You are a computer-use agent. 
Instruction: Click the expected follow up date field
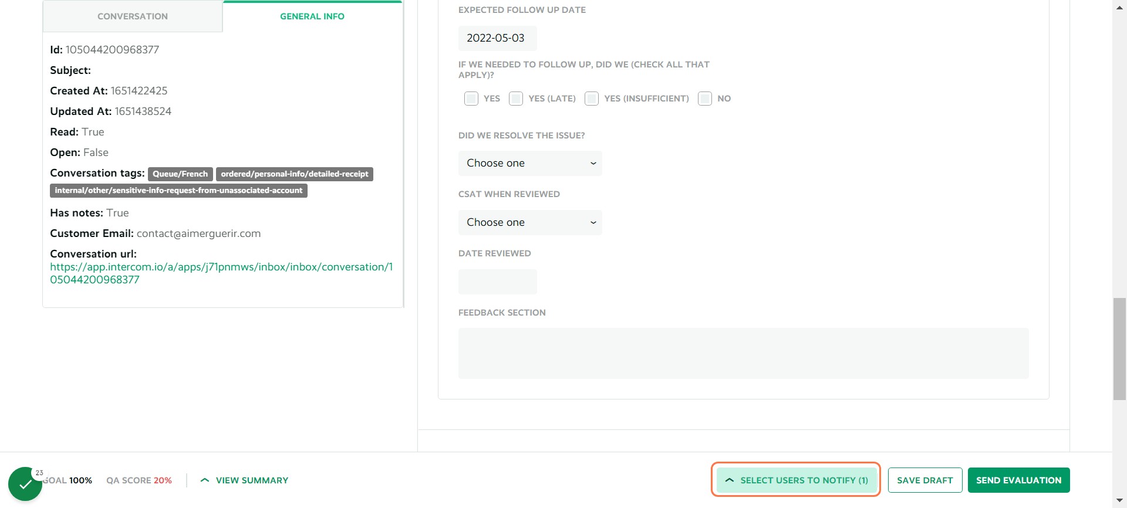coord(498,38)
